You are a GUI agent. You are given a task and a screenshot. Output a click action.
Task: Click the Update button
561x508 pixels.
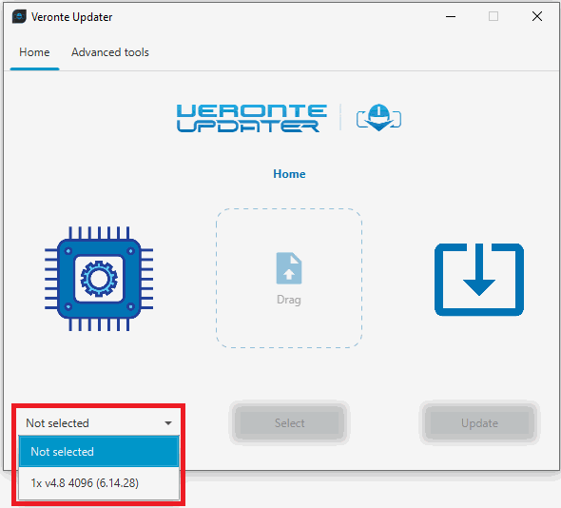point(479,423)
